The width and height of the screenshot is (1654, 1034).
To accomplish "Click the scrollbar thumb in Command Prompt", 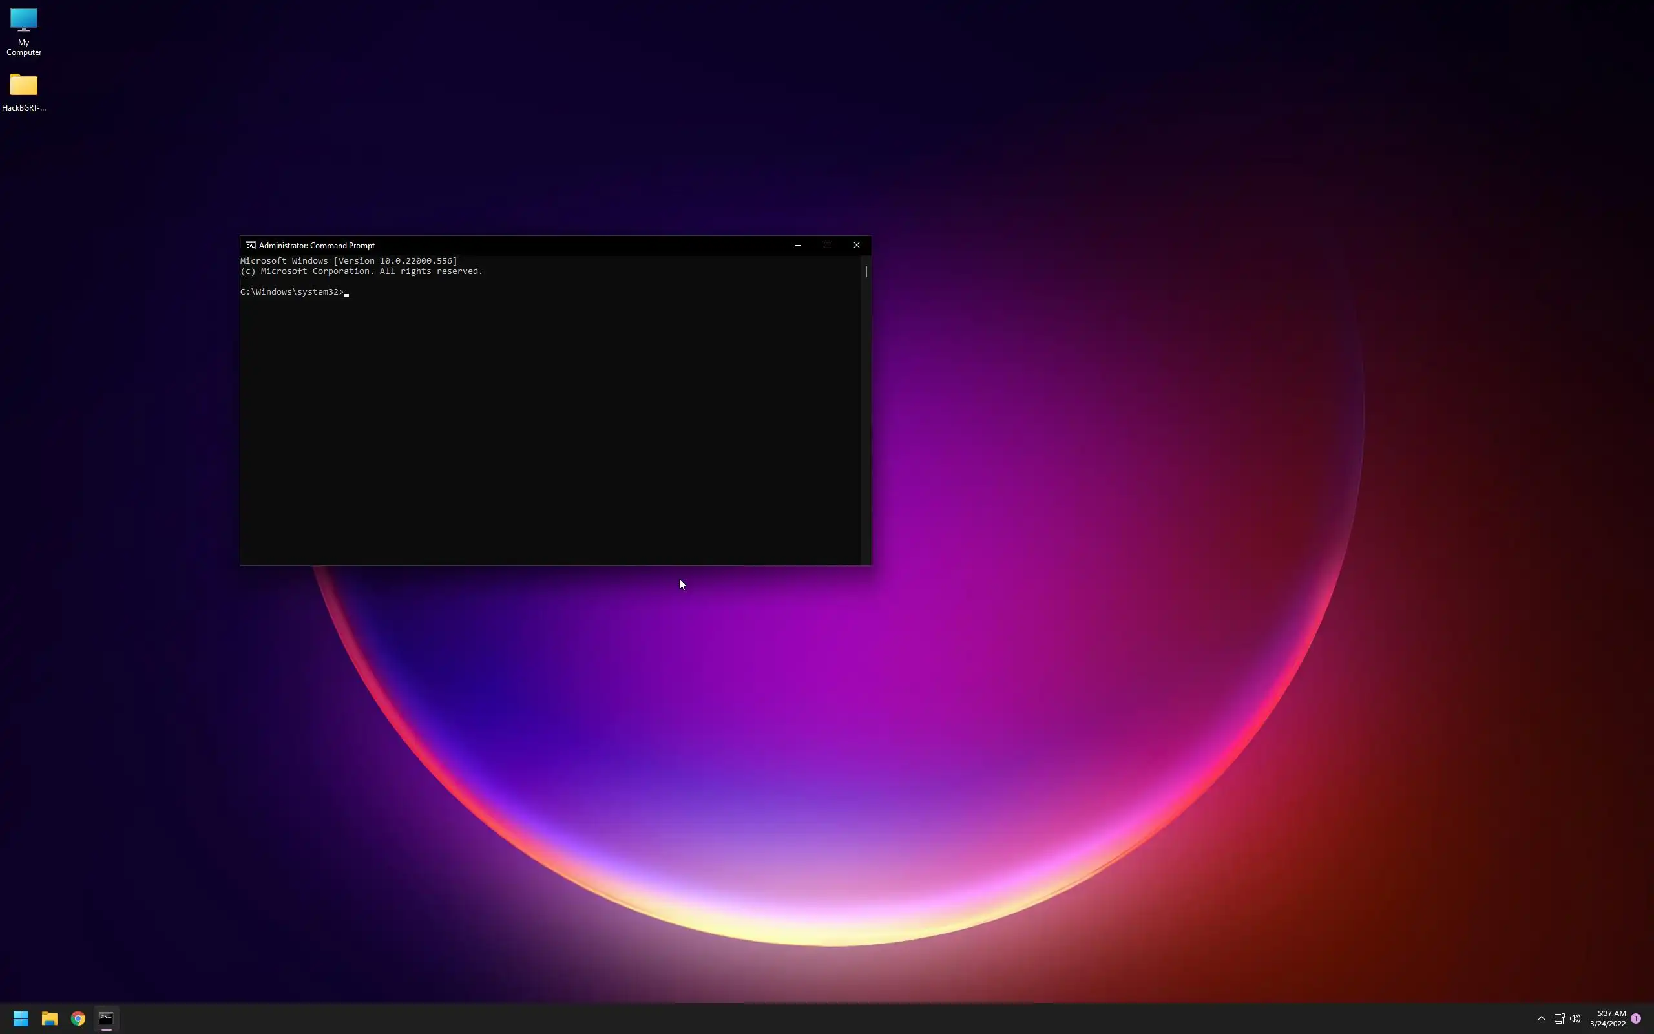I will coord(866,271).
